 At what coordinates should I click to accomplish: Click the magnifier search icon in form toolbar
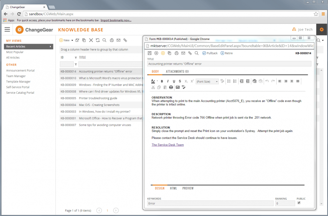pyautogui.click(x=197, y=53)
